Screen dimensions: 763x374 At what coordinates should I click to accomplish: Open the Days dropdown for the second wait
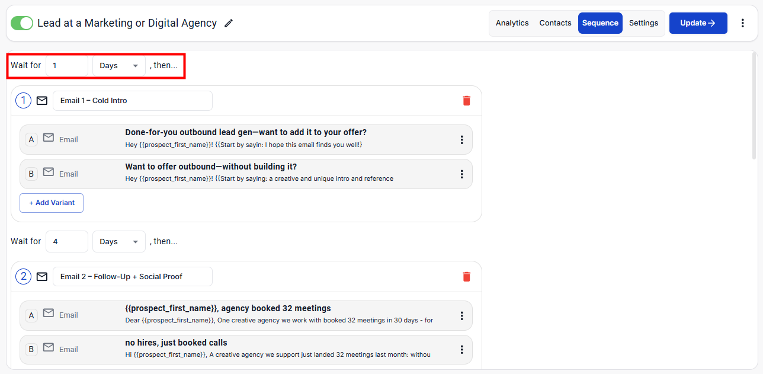pyautogui.click(x=119, y=242)
